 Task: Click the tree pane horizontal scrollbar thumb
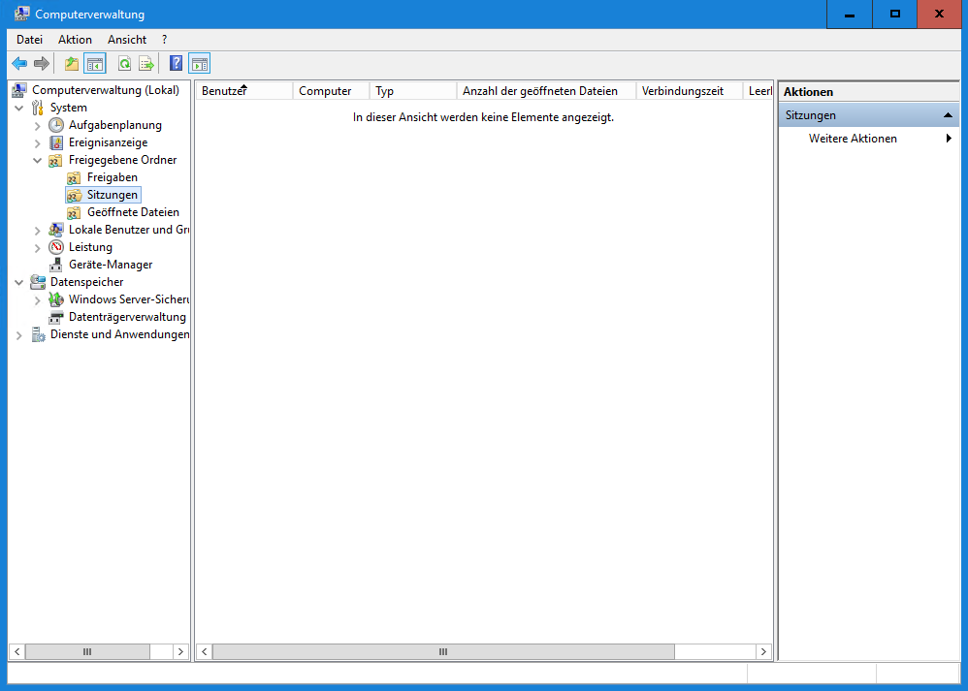click(x=87, y=651)
